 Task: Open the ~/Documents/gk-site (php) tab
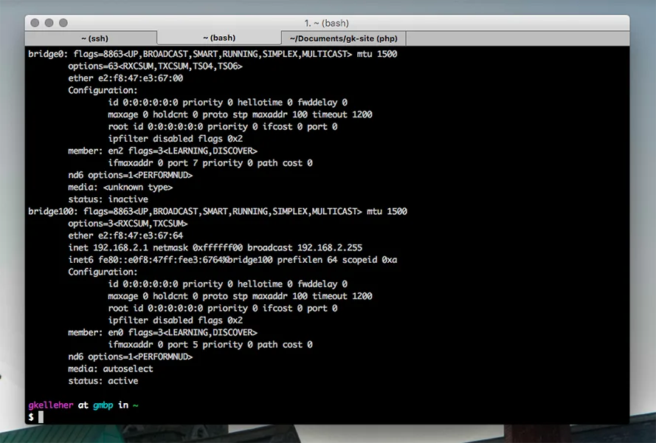click(343, 38)
